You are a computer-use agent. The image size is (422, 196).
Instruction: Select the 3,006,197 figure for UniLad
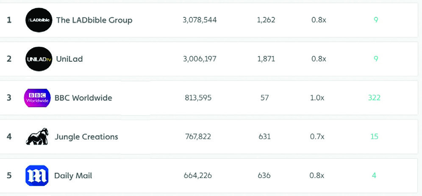200,59
